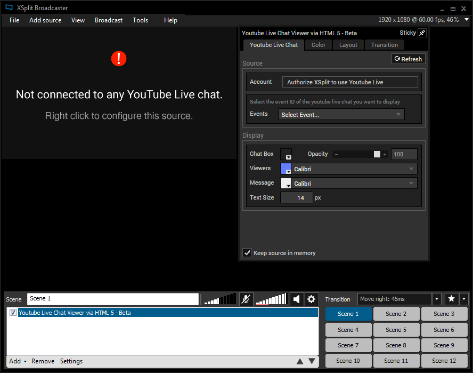Screen dimensions: 473x373
Task: Open the Add source dropdown at bottom
Action: tap(18, 361)
